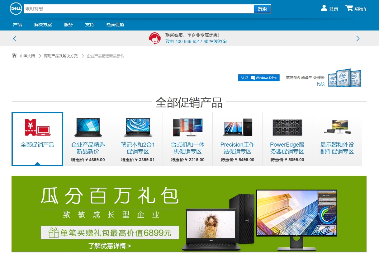This screenshot has width=379, height=253.
Task: Select the 笔记本和2合1 laptop promotion icon
Action: [138, 127]
